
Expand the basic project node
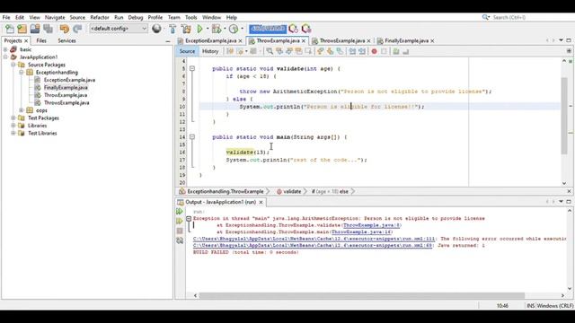coord(5,49)
